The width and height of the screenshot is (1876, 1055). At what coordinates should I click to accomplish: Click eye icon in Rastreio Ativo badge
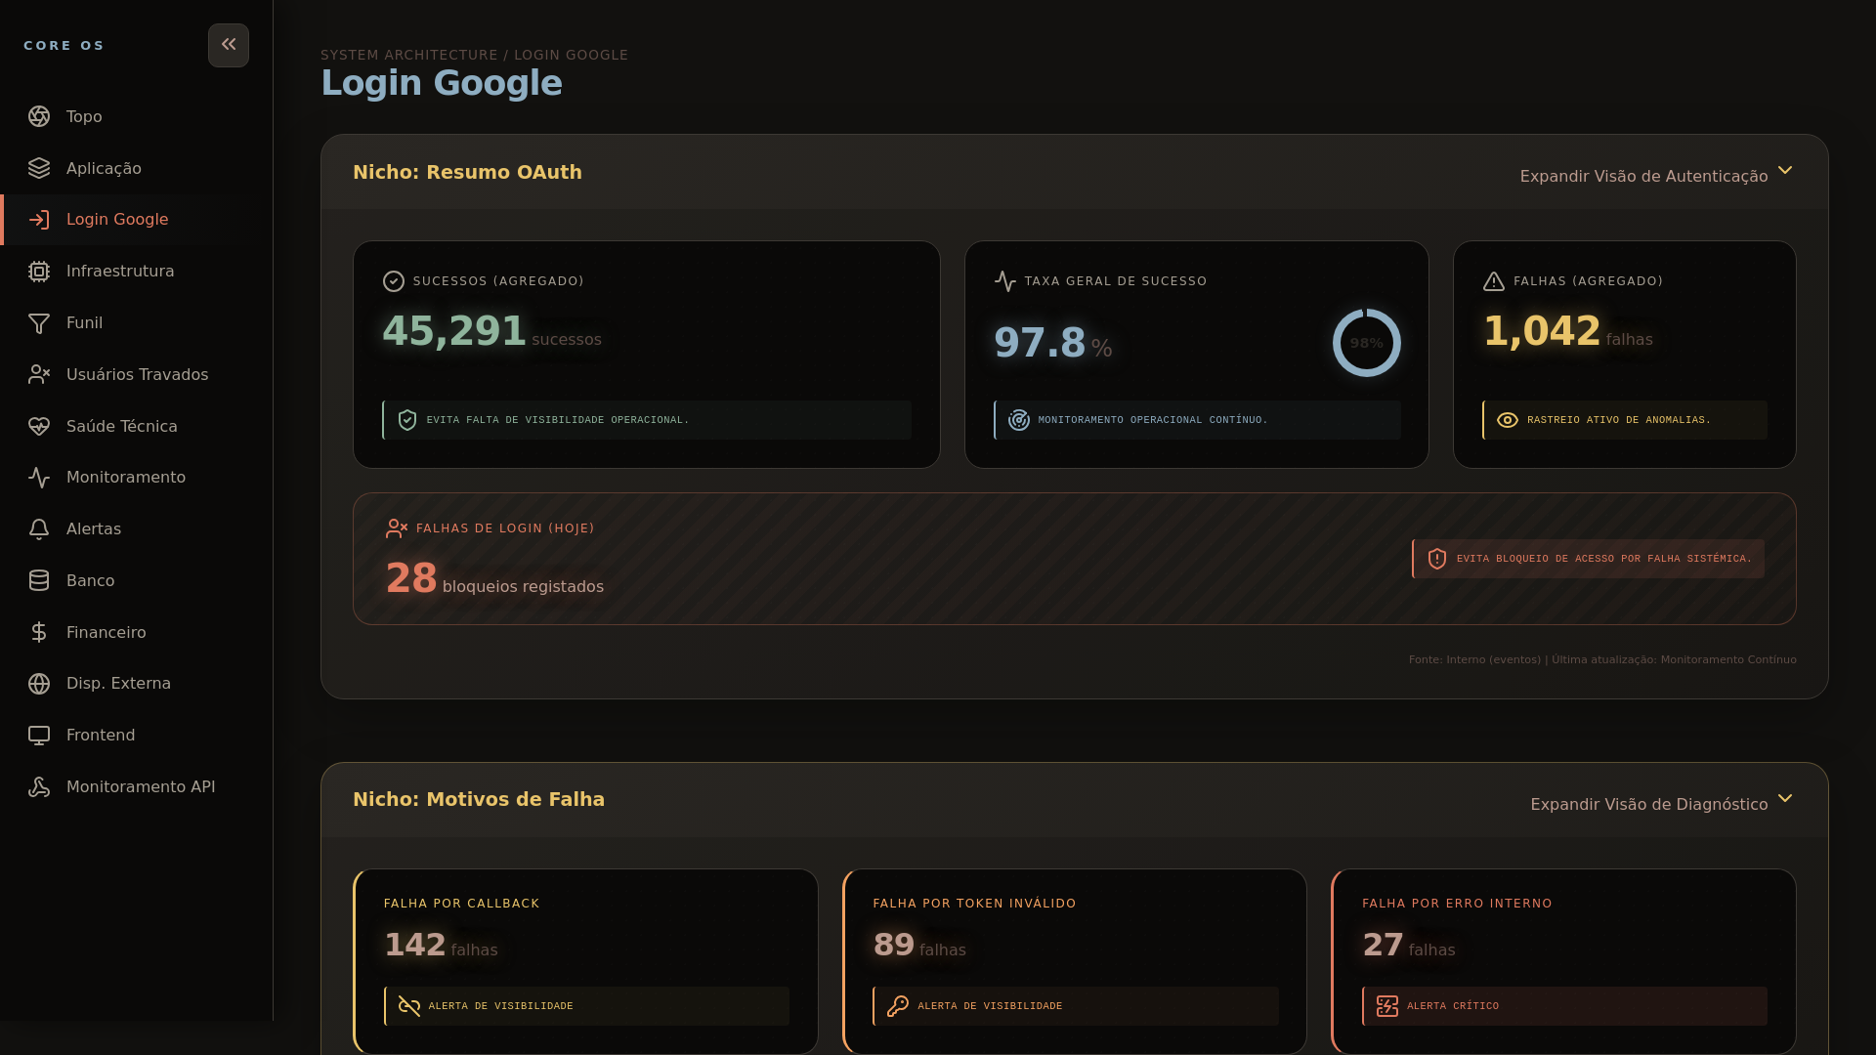pos(1508,420)
